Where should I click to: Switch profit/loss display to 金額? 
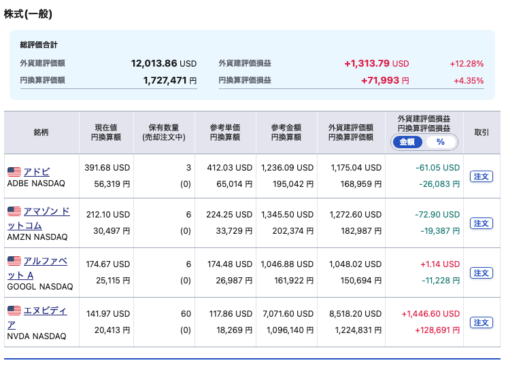click(407, 142)
